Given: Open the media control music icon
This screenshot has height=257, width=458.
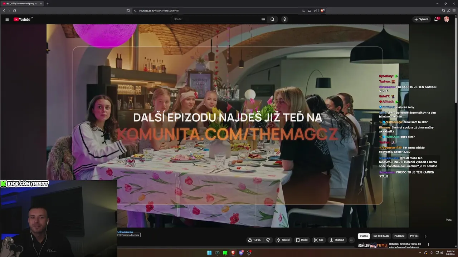Looking at the screenshot, I should 449,11.
